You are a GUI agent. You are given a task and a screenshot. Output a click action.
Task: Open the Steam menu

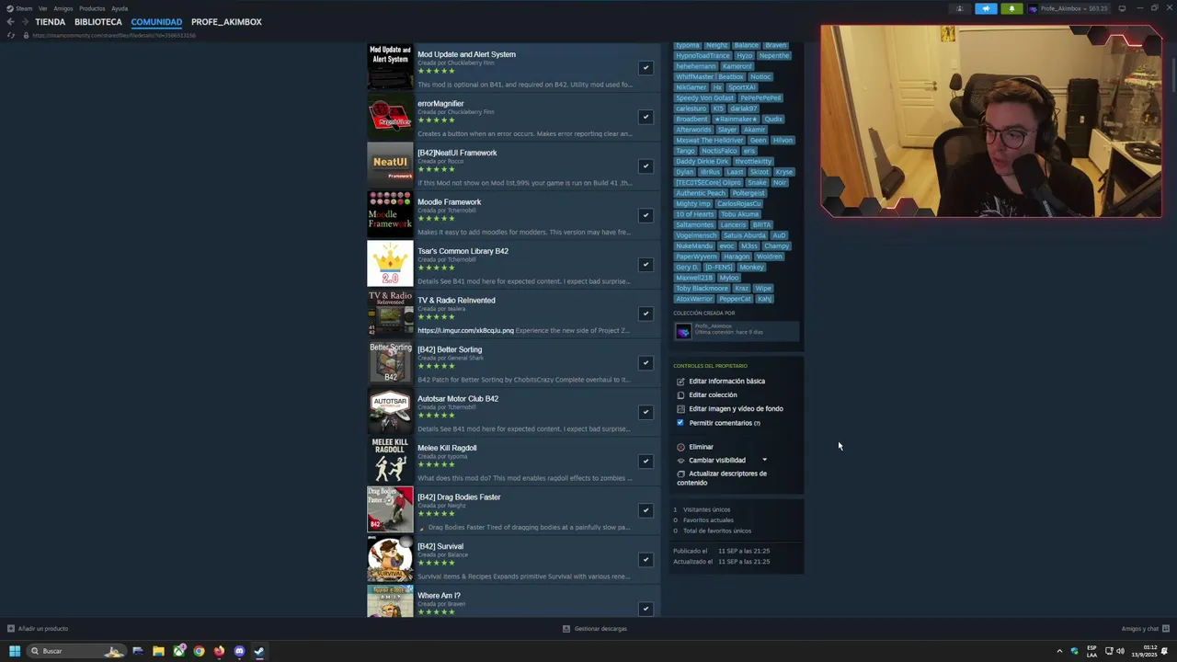pyautogui.click(x=24, y=8)
